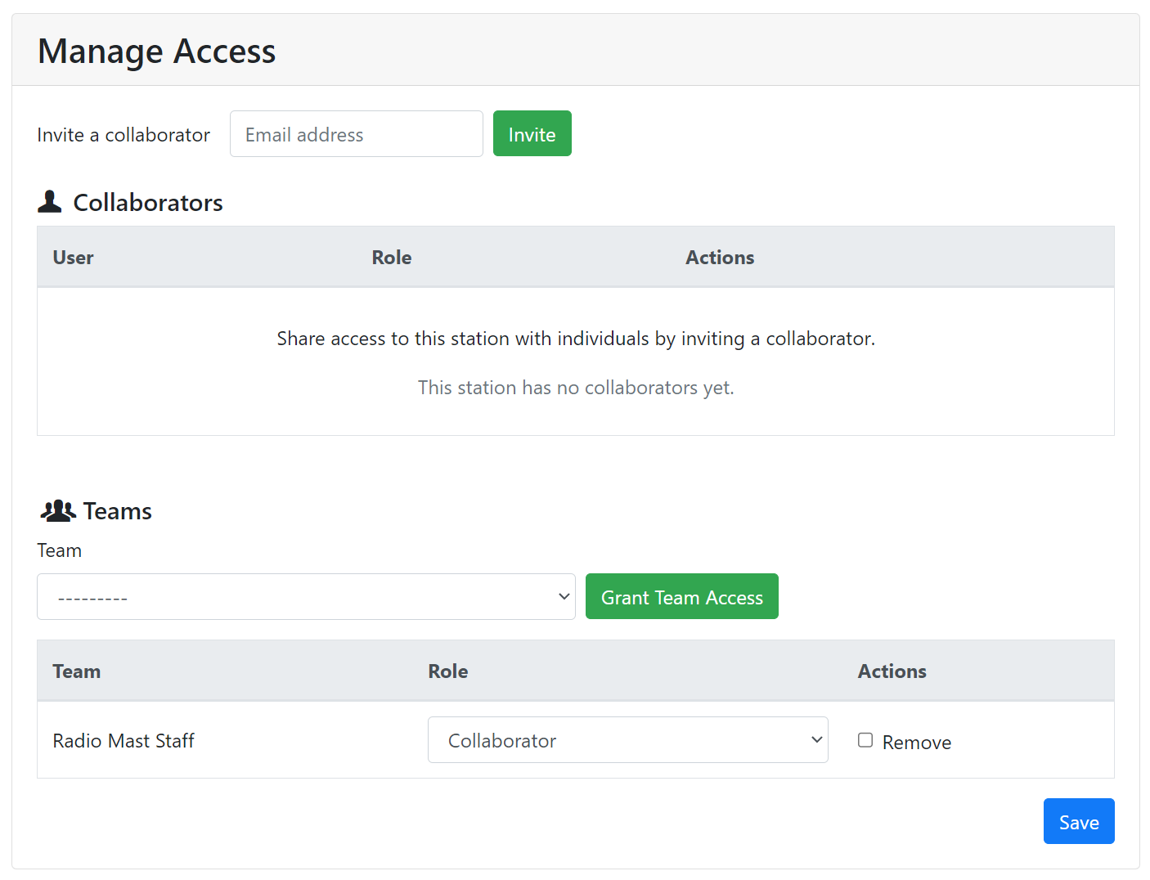The height and width of the screenshot is (880, 1150).
Task: Click the Collaborators person icon
Action: [50, 201]
